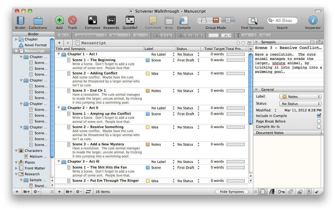
Task: Switch Group Mode to Outliner view
Action: 228,20
